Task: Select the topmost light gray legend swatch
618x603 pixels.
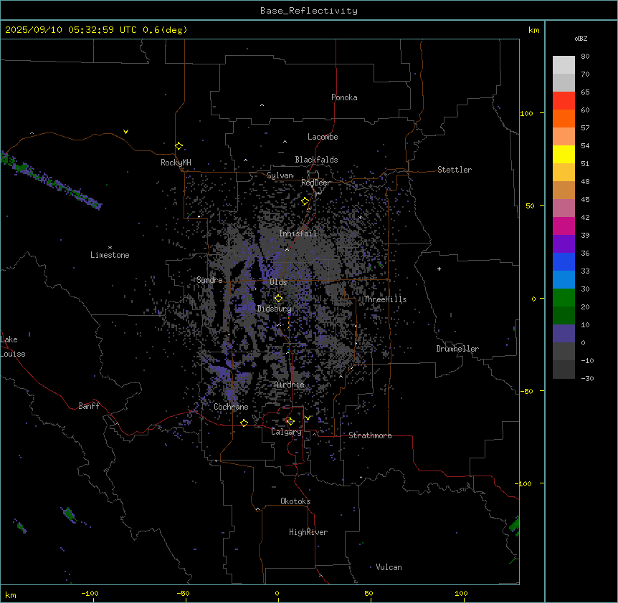Action: [x=564, y=64]
